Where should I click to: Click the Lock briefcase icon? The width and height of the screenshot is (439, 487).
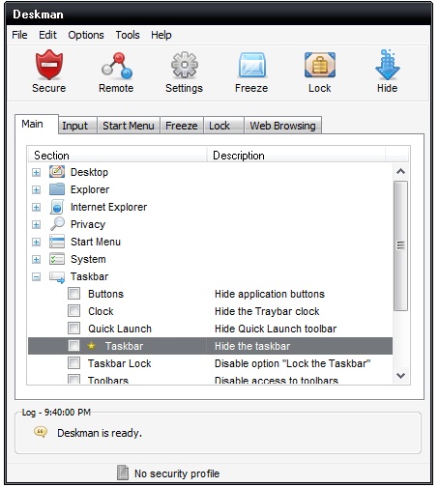(320, 65)
